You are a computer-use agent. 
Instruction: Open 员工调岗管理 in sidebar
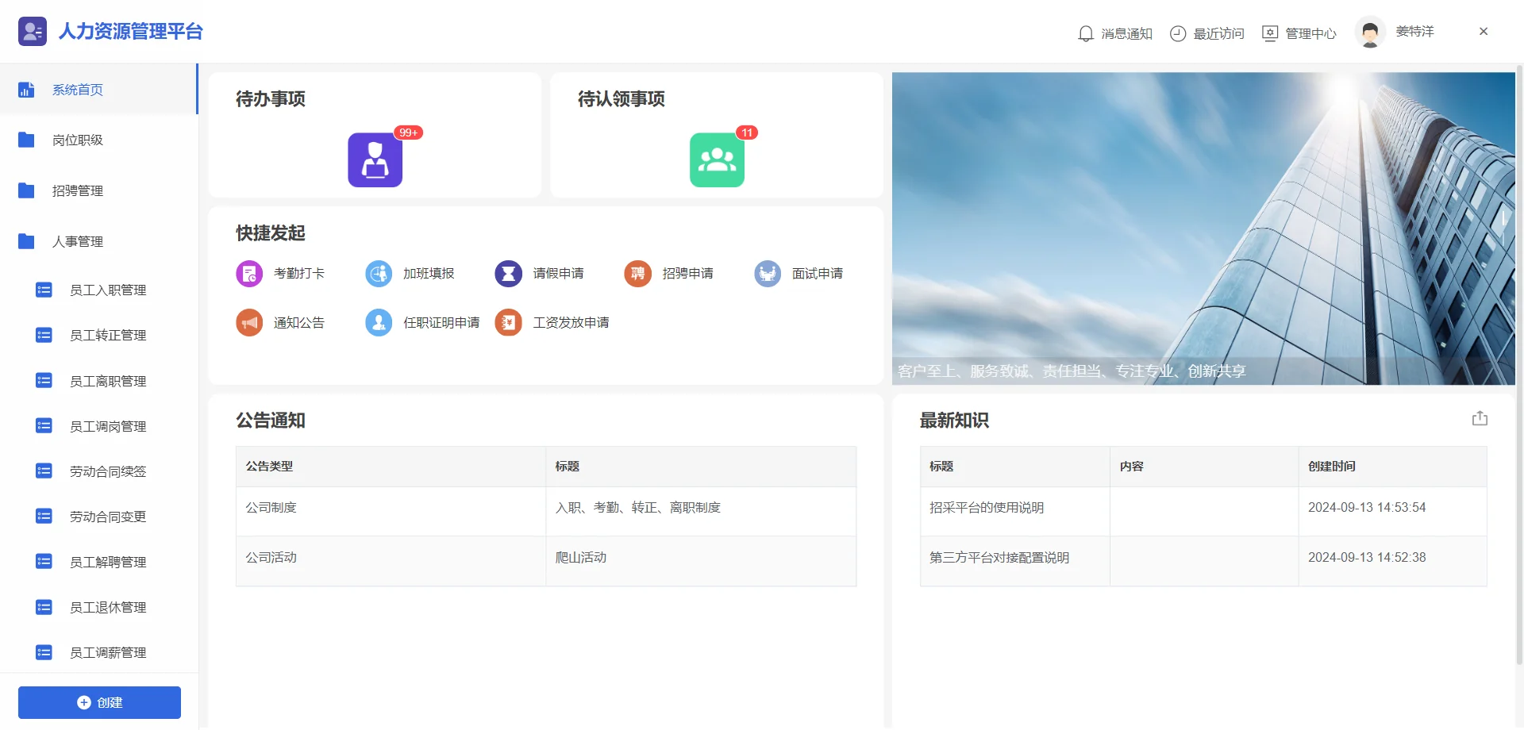(x=98, y=427)
